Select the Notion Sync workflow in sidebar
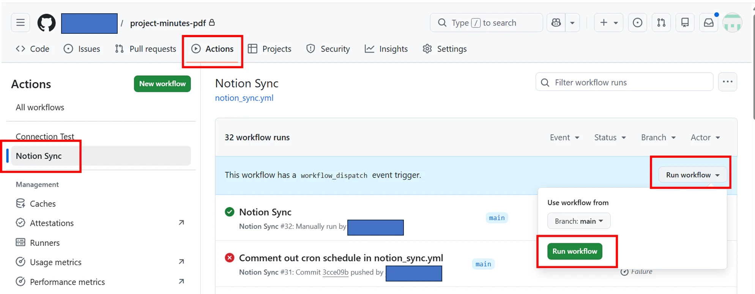This screenshot has width=755, height=294. pyautogui.click(x=101, y=156)
